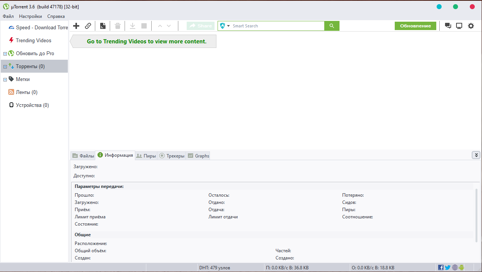Click the Android icon in the status bar

click(x=461, y=267)
